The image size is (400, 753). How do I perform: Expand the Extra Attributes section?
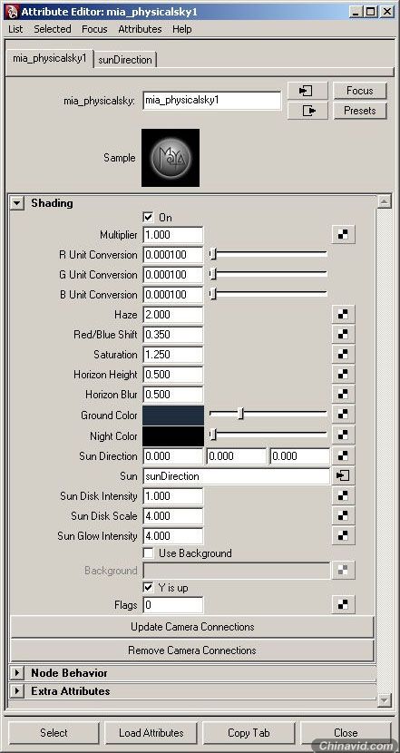17,691
